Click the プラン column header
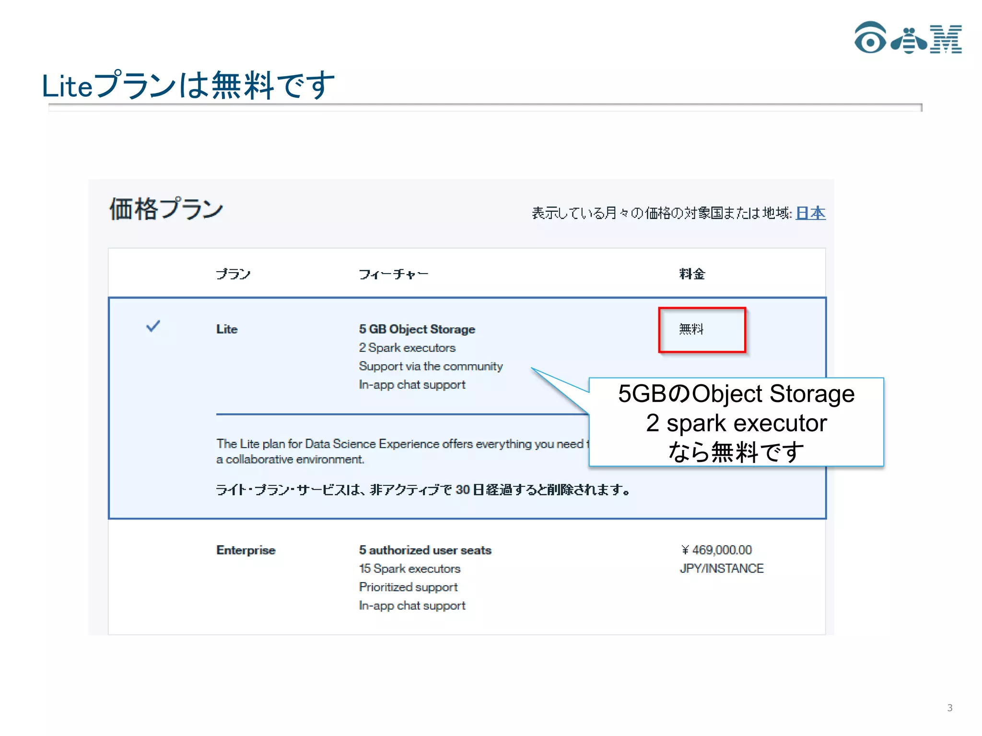This screenshot has height=736, width=982. point(233,274)
